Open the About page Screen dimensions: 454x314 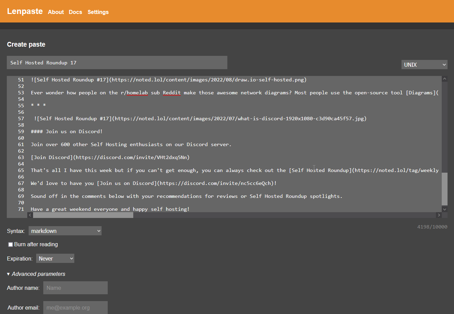(56, 12)
